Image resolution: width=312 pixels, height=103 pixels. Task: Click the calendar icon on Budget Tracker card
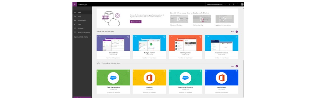tap(164, 37)
